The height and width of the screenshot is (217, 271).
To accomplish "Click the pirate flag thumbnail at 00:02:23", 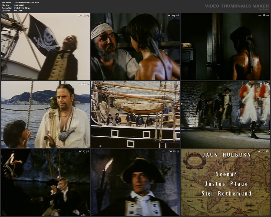I will coord(46,46).
